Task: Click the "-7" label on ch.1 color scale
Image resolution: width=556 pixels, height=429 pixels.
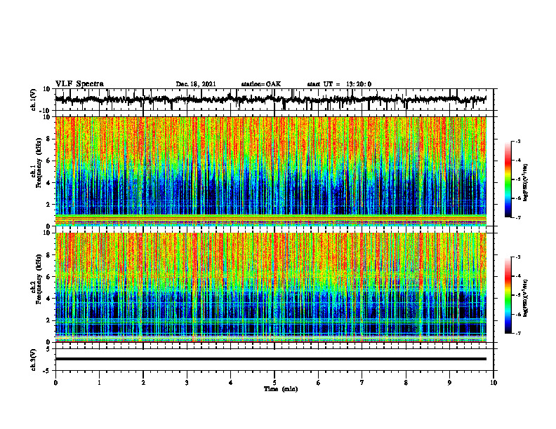Action: (x=518, y=217)
